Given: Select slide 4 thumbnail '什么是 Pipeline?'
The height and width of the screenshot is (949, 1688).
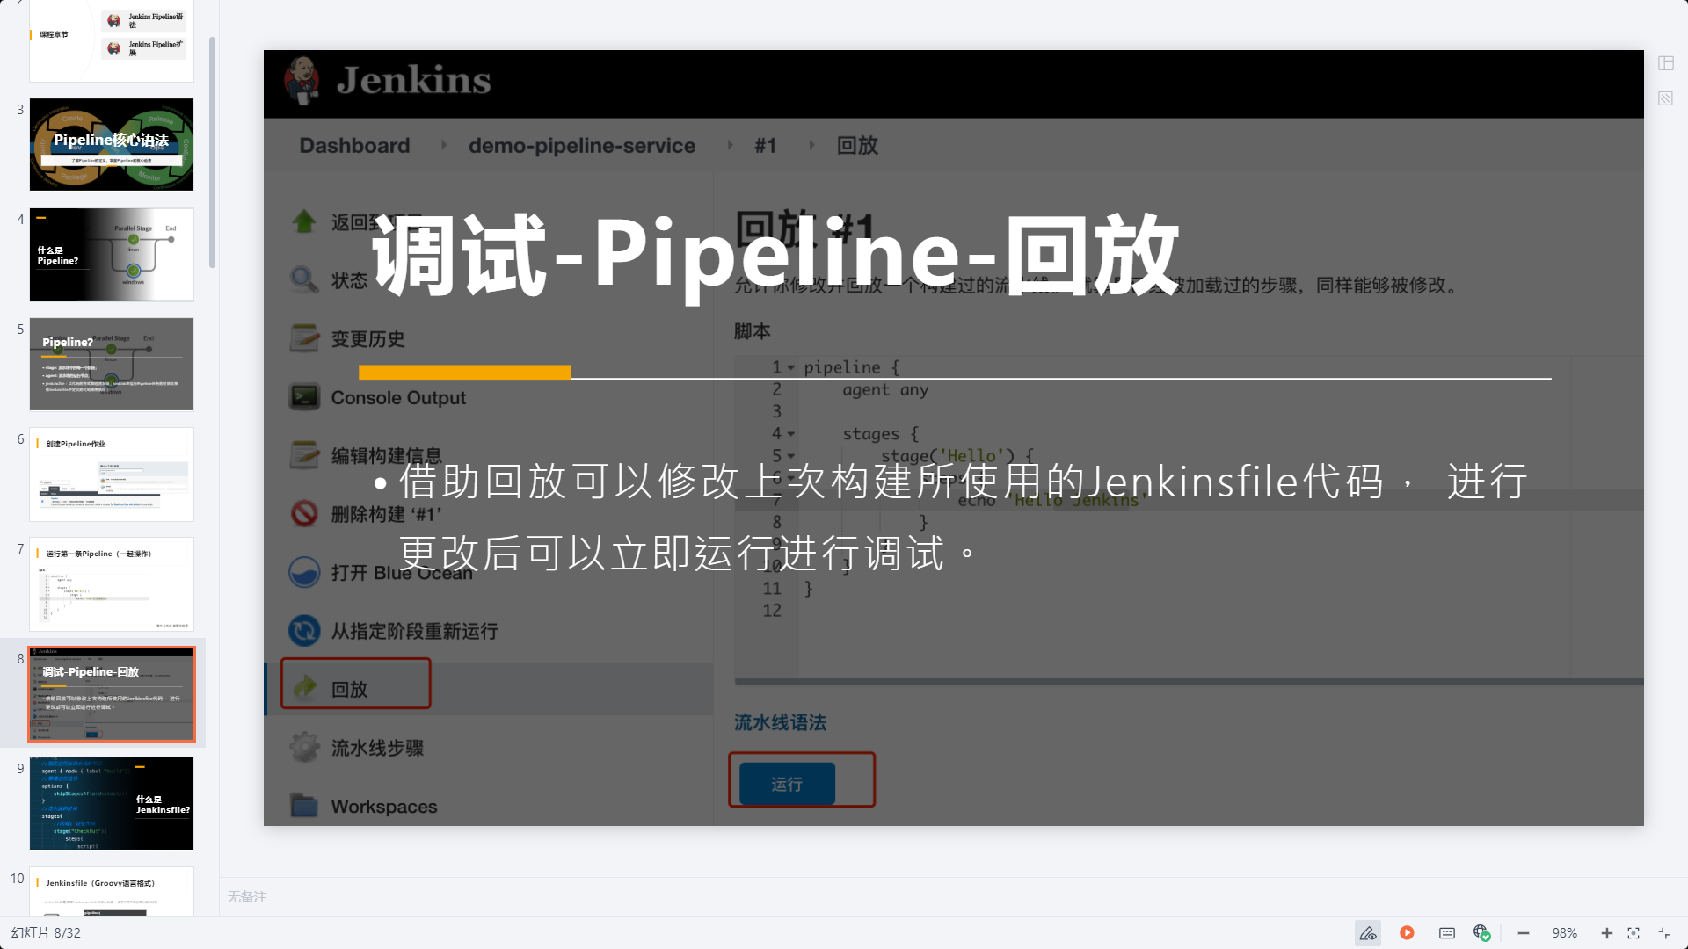Looking at the screenshot, I should click(112, 254).
